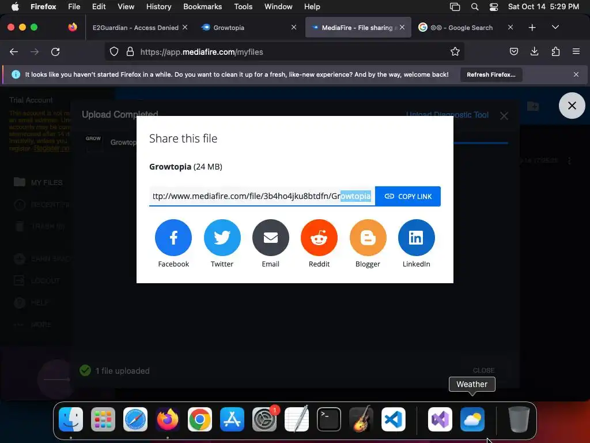Open Firefox downloads panel
Screen dimensions: 590x443
tap(534, 51)
